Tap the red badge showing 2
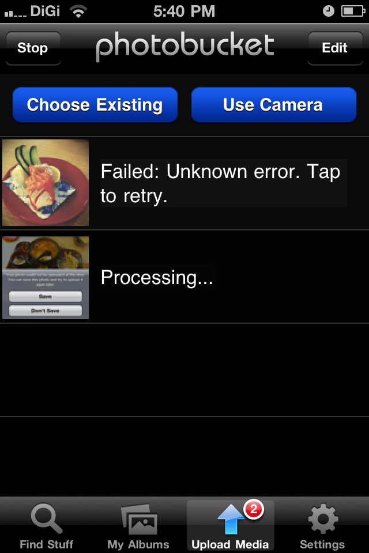The image size is (369, 553). point(254,509)
